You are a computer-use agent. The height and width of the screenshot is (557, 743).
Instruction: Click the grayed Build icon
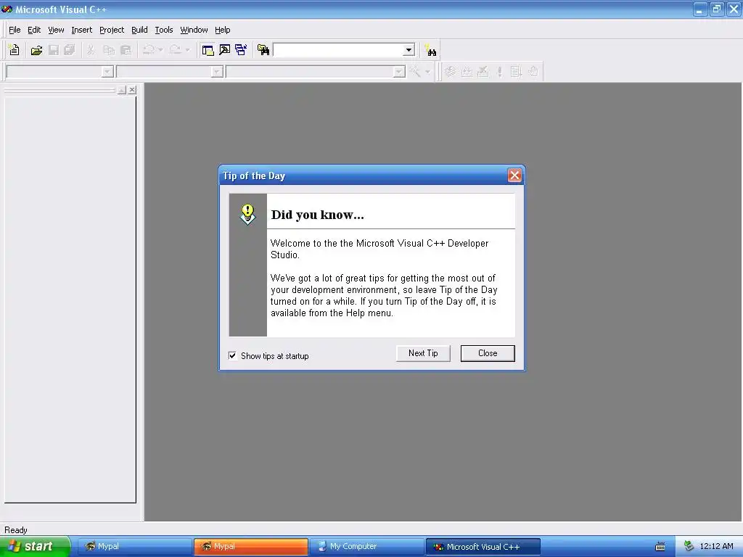click(x=467, y=72)
